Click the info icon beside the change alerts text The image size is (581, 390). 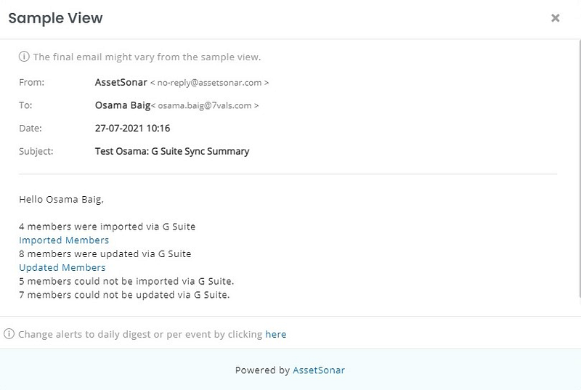pyautogui.click(x=9, y=335)
